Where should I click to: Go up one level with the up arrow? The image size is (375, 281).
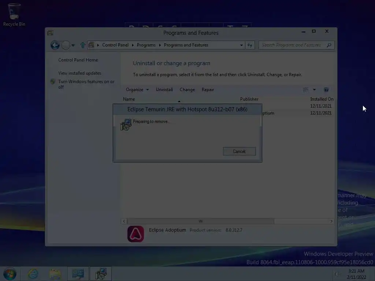point(83,45)
